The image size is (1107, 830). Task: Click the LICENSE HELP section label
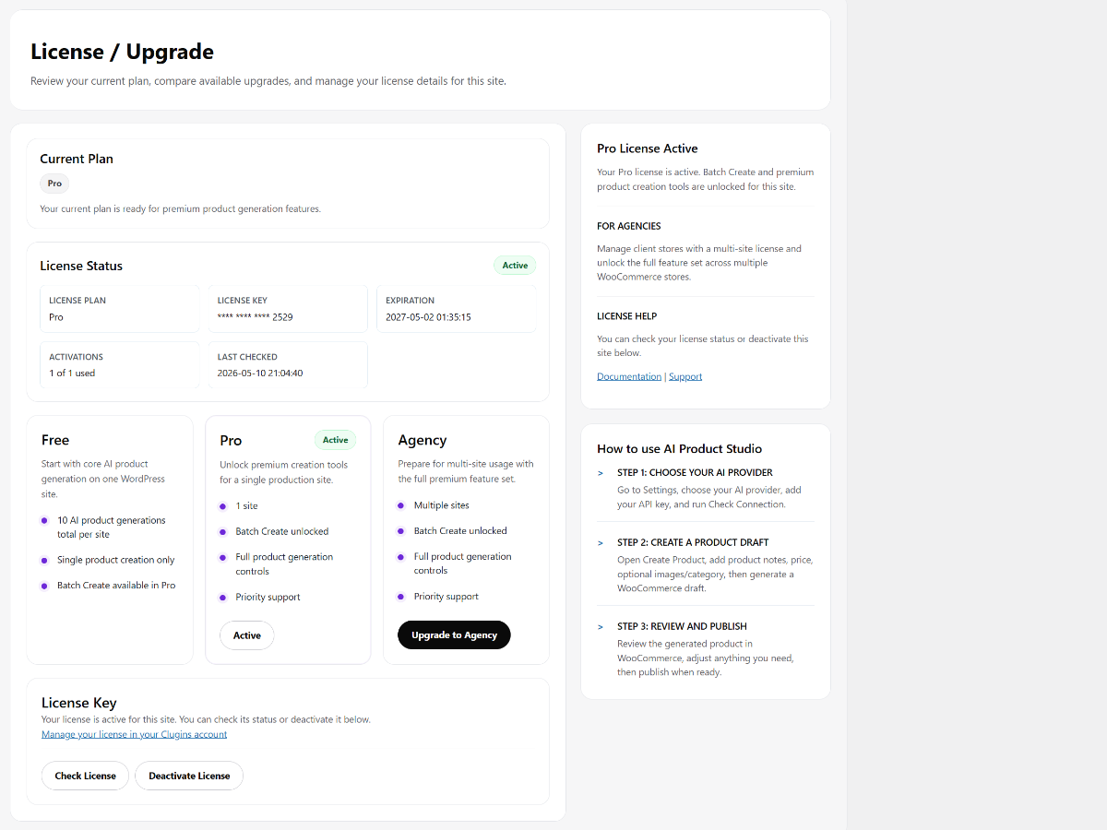click(x=627, y=316)
